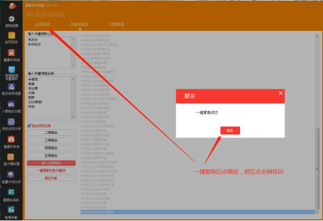Click the down arrow of combination words box scrollbar

tap(73, 117)
